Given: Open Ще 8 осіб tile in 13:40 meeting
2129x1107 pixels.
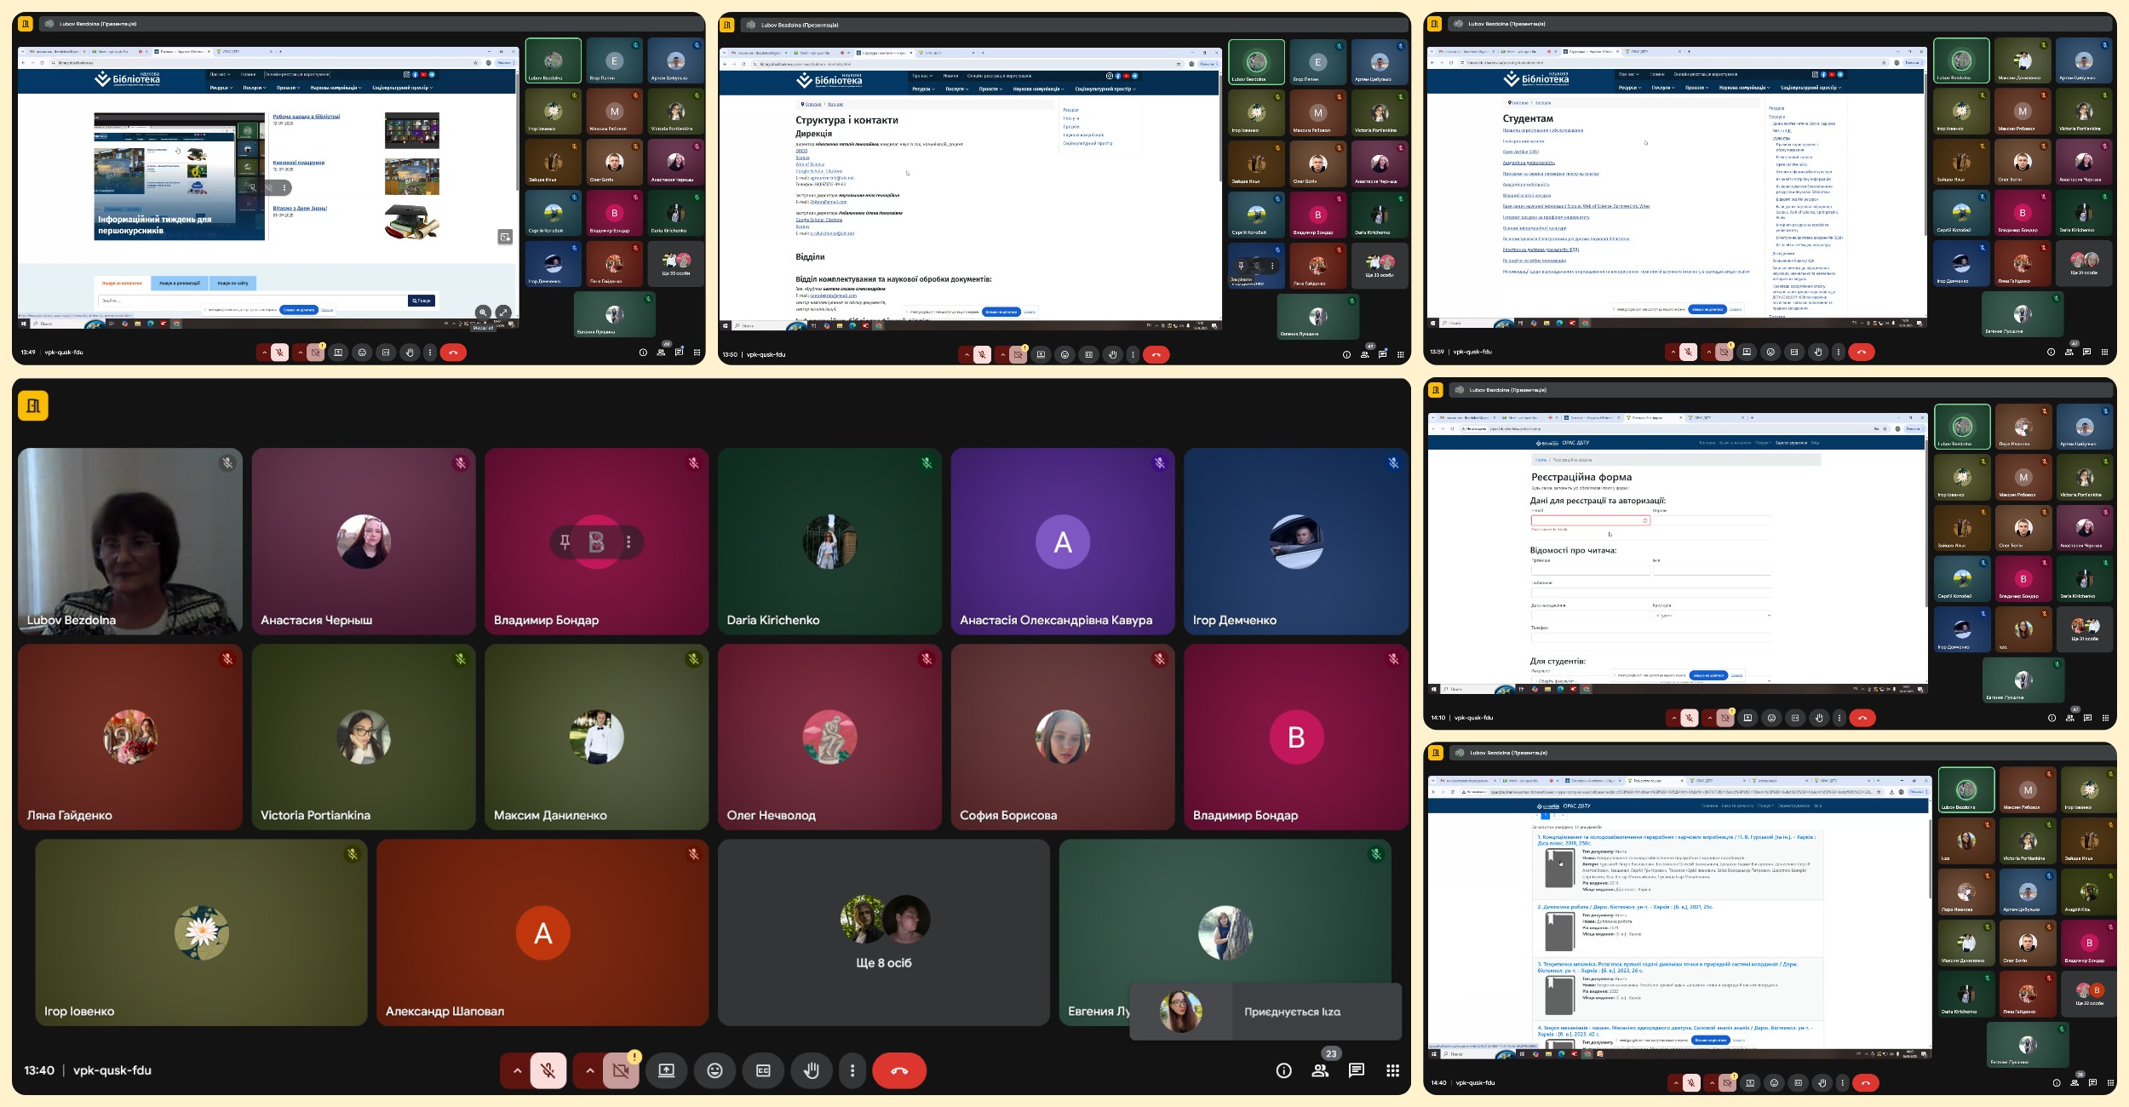Looking at the screenshot, I should (x=883, y=932).
